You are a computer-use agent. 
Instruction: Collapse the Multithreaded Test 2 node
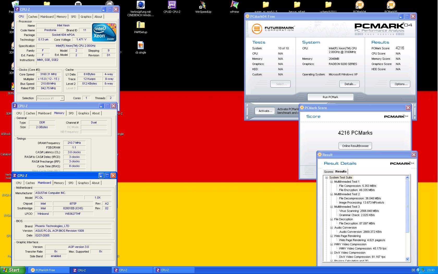(331, 194)
